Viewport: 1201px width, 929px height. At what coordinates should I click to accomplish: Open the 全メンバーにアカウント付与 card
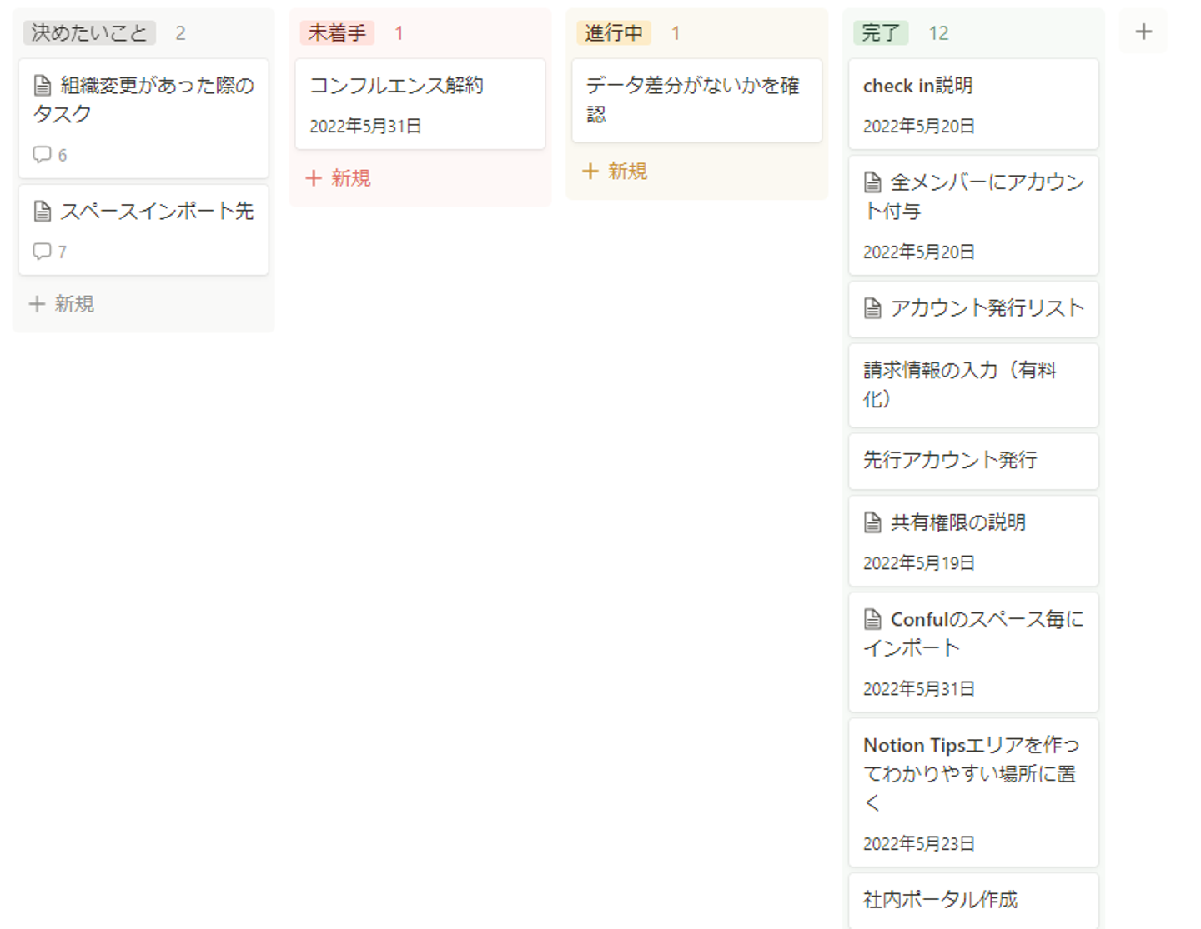click(973, 216)
